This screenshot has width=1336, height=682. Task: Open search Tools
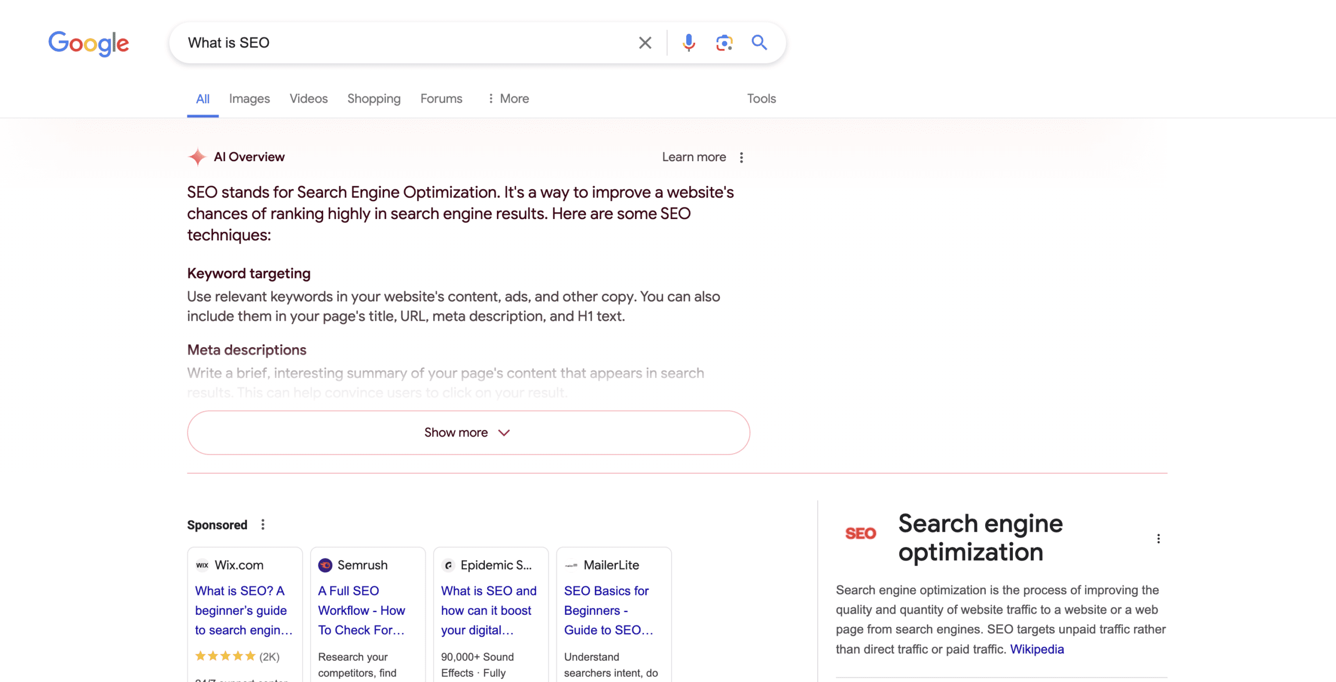click(x=761, y=99)
